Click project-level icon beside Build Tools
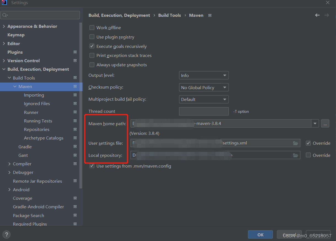 click(75, 78)
